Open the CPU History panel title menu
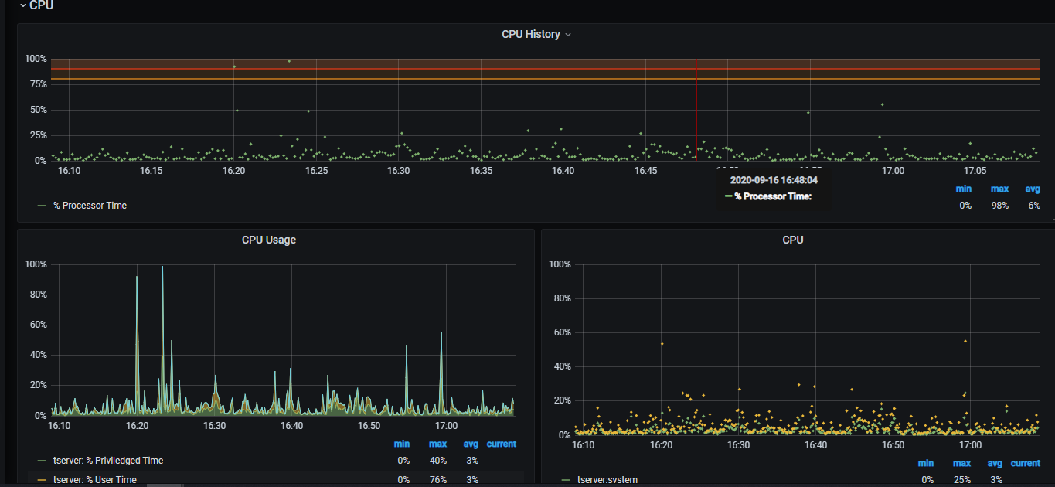This screenshot has width=1055, height=487. tap(531, 34)
